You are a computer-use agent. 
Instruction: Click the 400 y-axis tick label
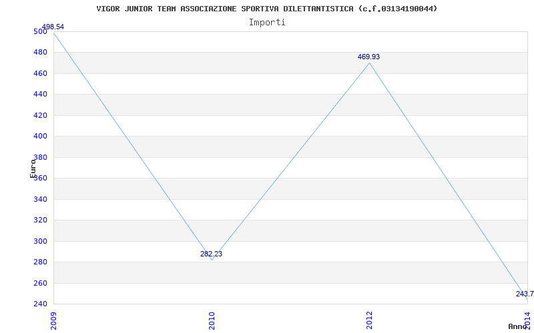click(x=40, y=137)
